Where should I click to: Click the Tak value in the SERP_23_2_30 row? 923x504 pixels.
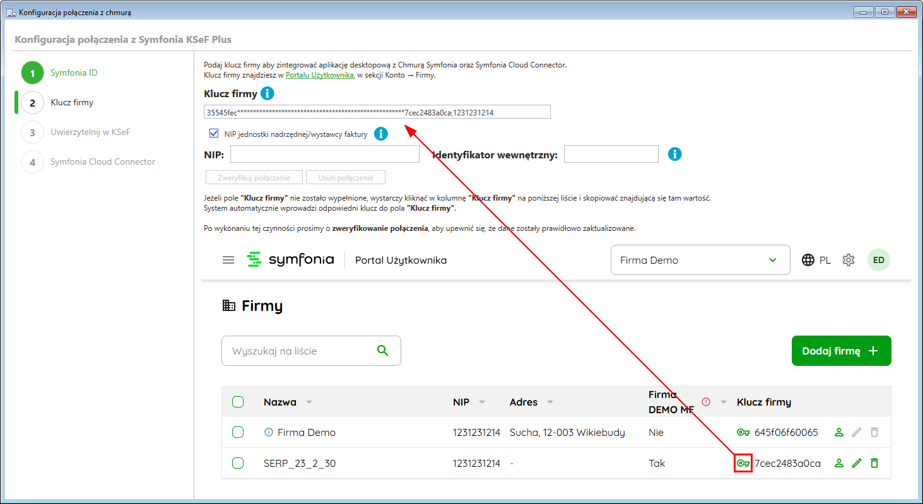[x=657, y=464]
